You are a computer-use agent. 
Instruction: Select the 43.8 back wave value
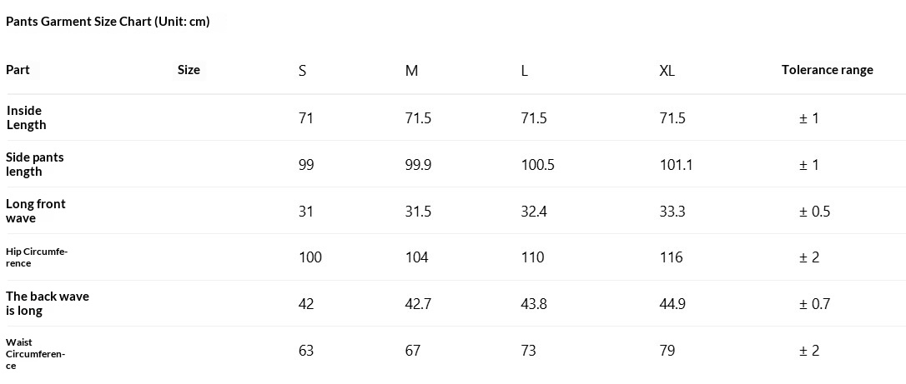(534, 304)
